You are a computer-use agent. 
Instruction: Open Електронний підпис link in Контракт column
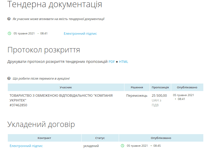(x=26, y=146)
